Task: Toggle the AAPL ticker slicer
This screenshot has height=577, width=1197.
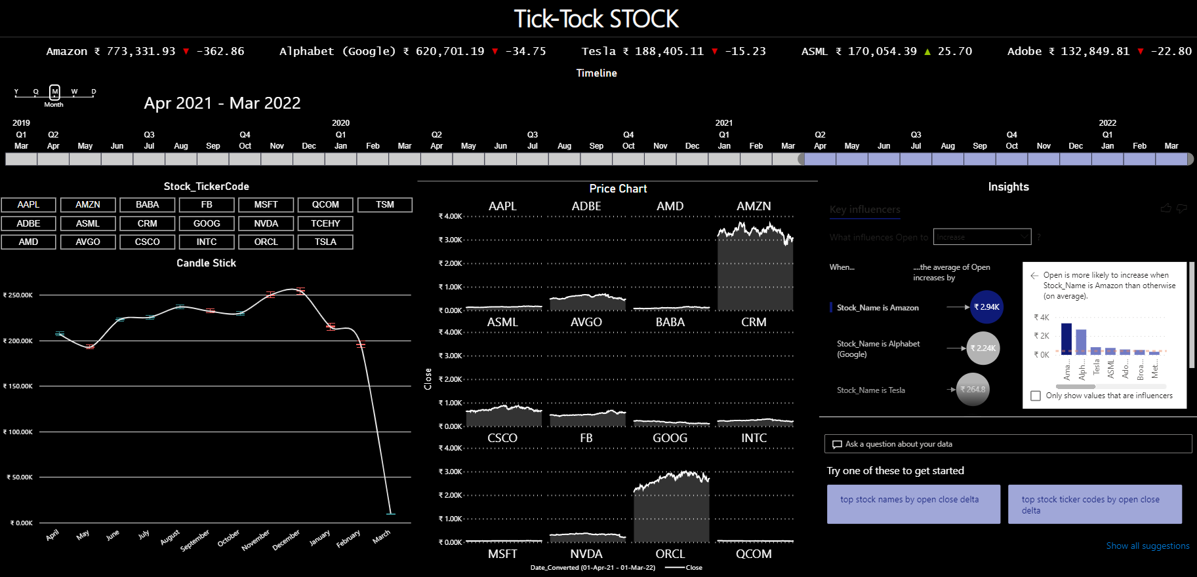Action: [28, 205]
